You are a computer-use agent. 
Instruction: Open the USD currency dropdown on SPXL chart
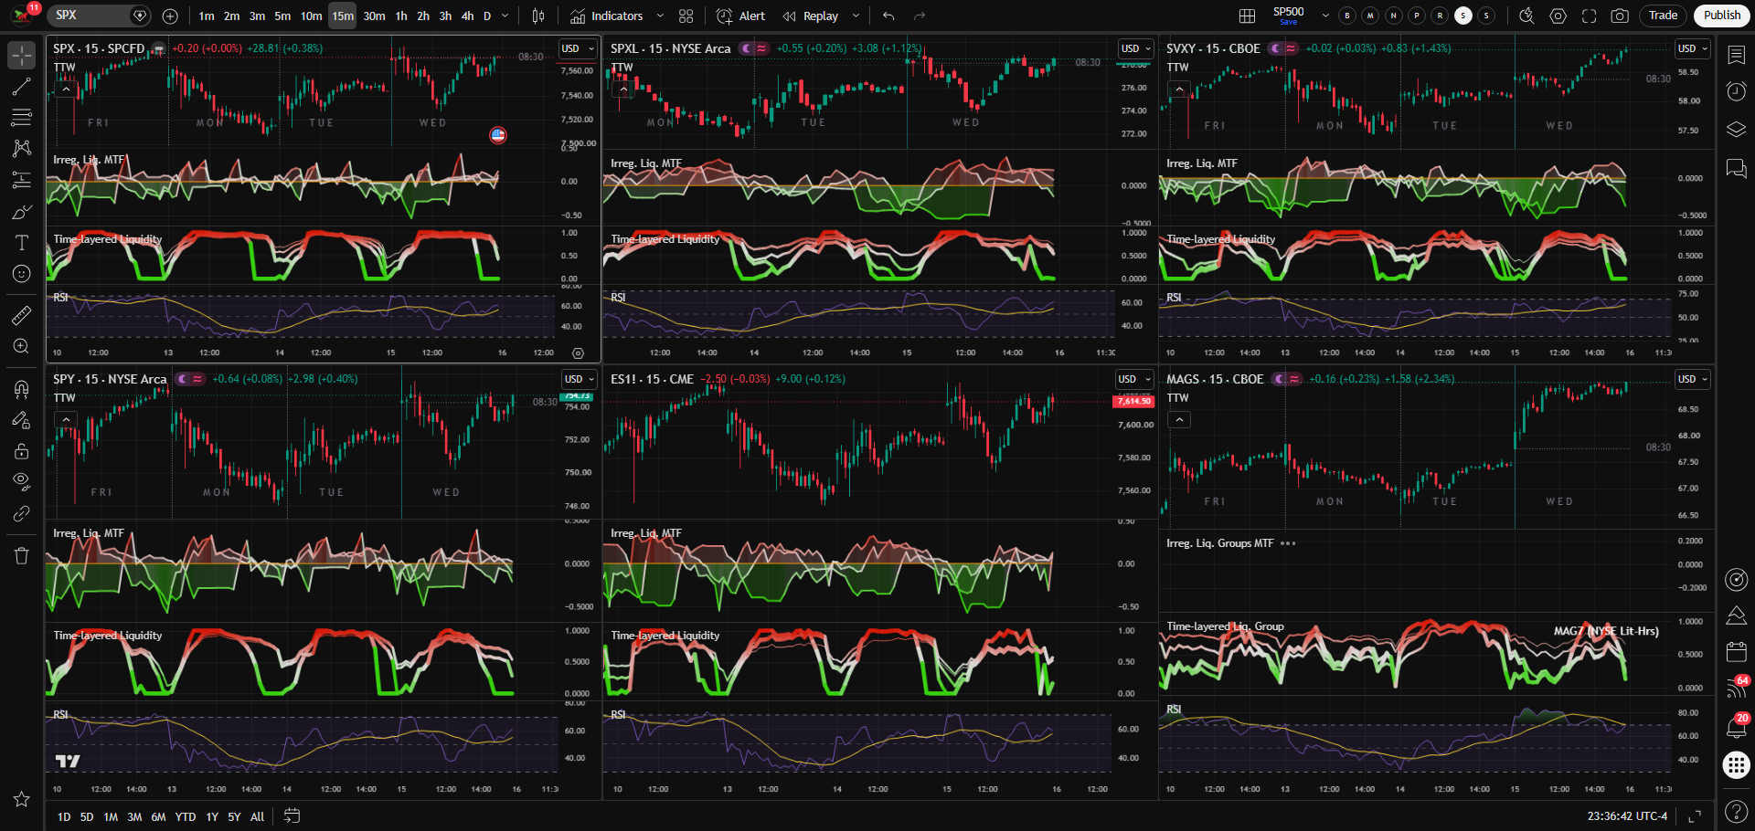[1137, 48]
